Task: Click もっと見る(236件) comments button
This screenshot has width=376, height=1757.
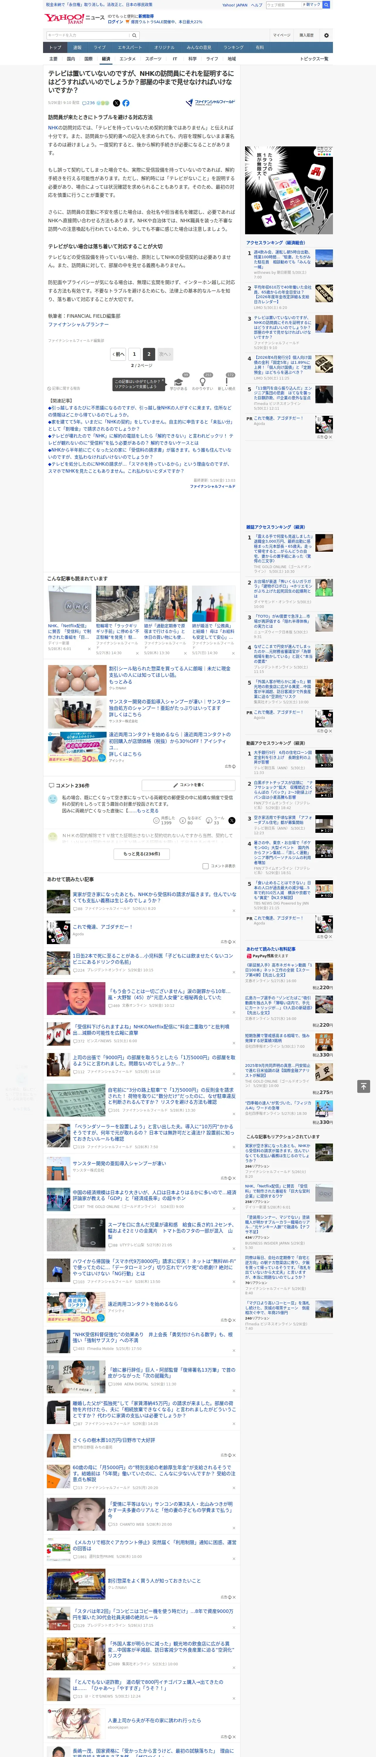Action: (x=142, y=853)
